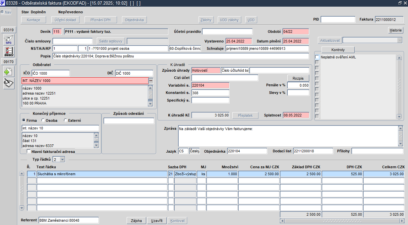Viewport: 408px width, 225px height.
Task: Click into the PID input field
Action: (338, 20)
